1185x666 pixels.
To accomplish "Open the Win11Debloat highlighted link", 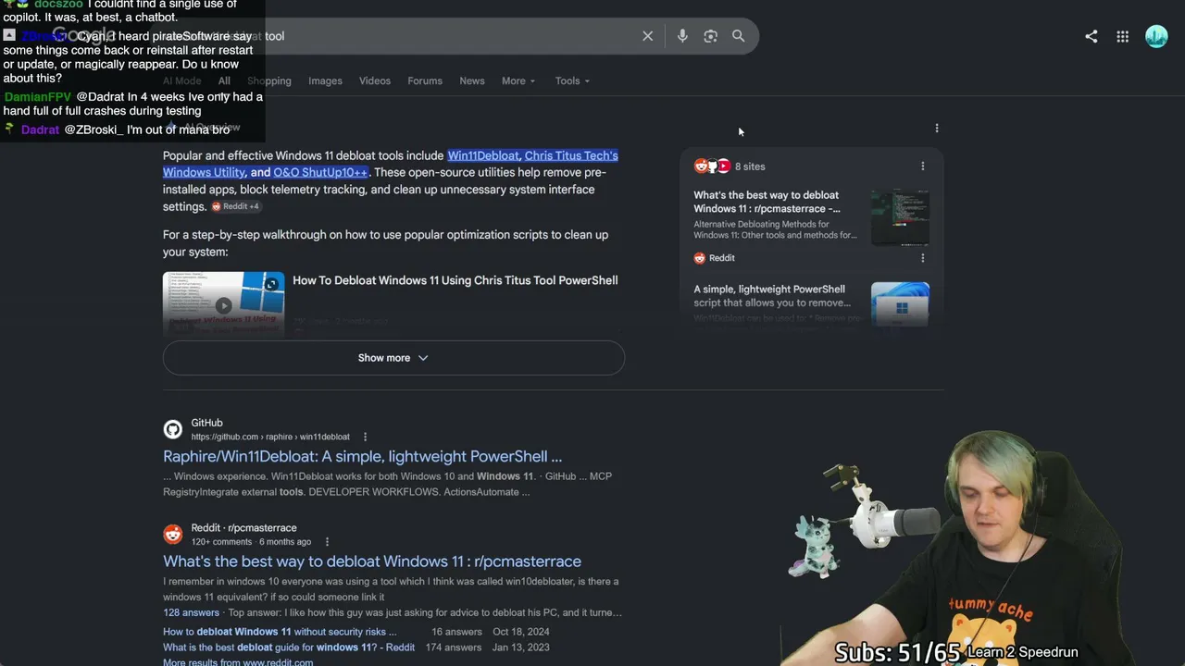I will coord(483,155).
